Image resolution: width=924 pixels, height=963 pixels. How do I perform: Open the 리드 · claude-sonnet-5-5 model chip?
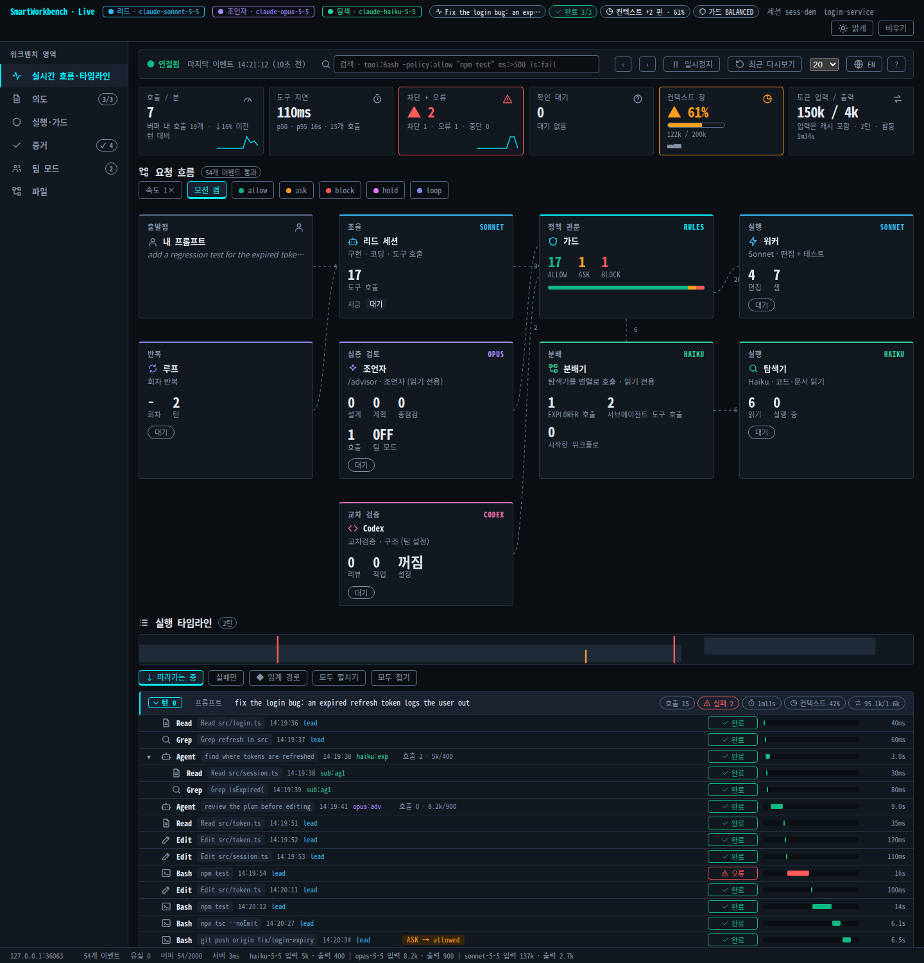[154, 12]
